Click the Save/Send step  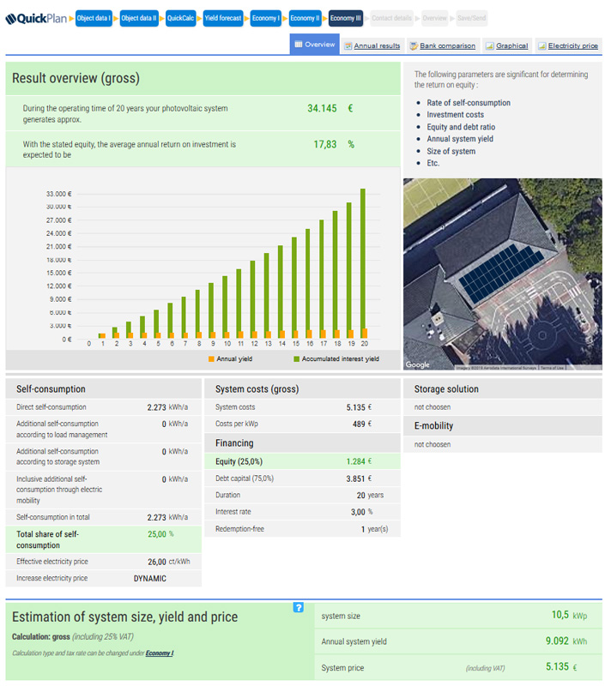click(471, 18)
